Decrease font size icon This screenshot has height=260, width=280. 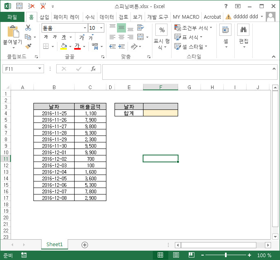coord(91,37)
